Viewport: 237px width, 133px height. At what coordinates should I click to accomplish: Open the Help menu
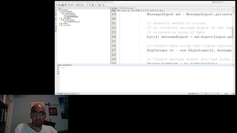click(112, 2)
